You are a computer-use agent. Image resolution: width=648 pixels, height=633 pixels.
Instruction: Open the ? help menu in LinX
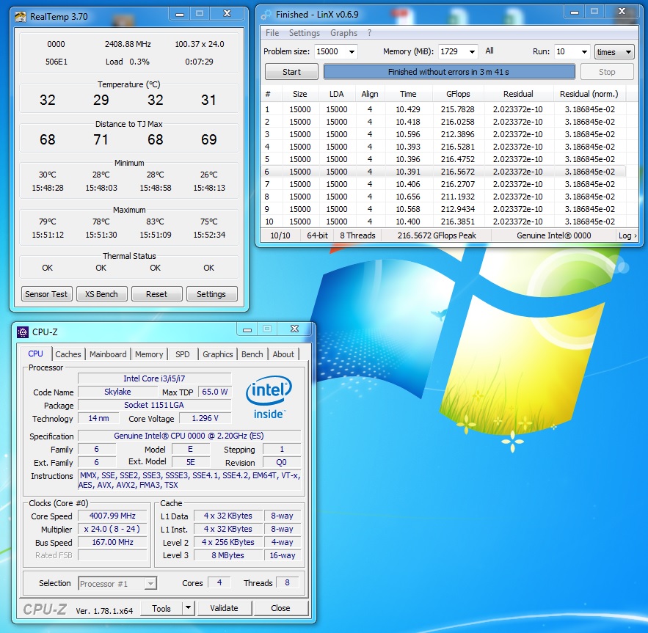[369, 33]
